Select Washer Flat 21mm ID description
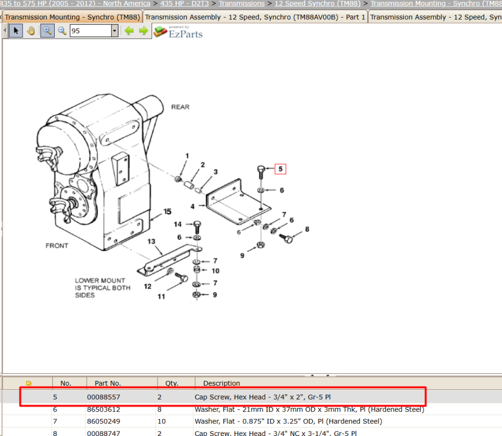Screen dimensions: 502x436 coord(309,409)
